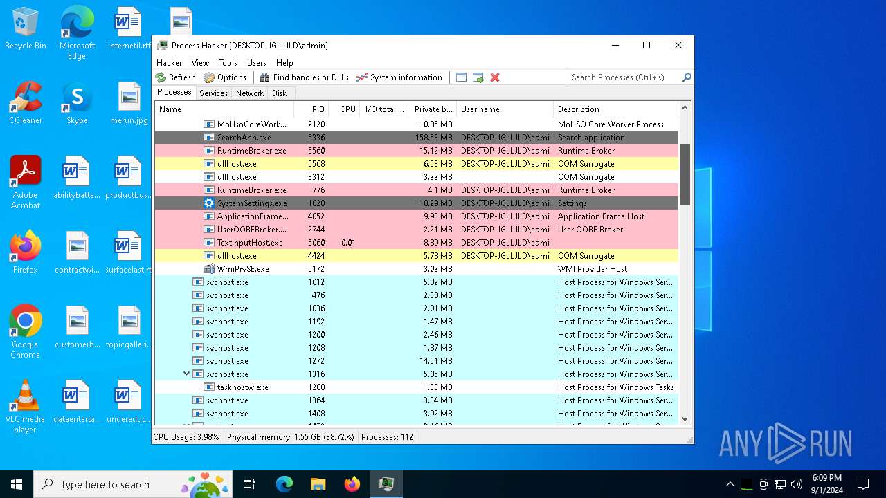Open the Recycle Bin desktop icon
The image size is (886, 498).
tap(26, 29)
